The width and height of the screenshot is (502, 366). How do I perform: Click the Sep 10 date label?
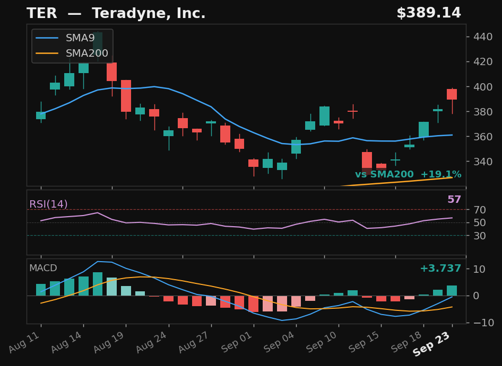click(323, 342)
